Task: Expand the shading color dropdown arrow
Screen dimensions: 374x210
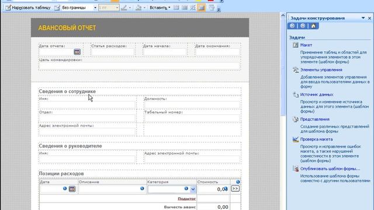Action: (x=144, y=8)
